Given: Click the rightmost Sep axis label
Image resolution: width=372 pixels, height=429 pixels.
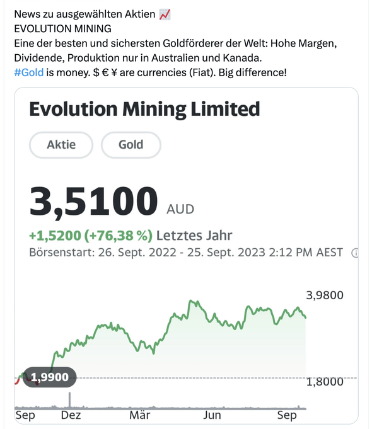Looking at the screenshot, I should click(287, 415).
